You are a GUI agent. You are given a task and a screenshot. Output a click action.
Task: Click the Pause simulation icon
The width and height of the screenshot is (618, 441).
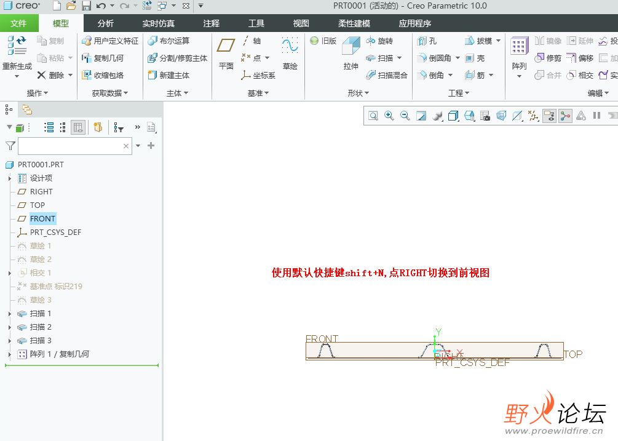(x=596, y=116)
